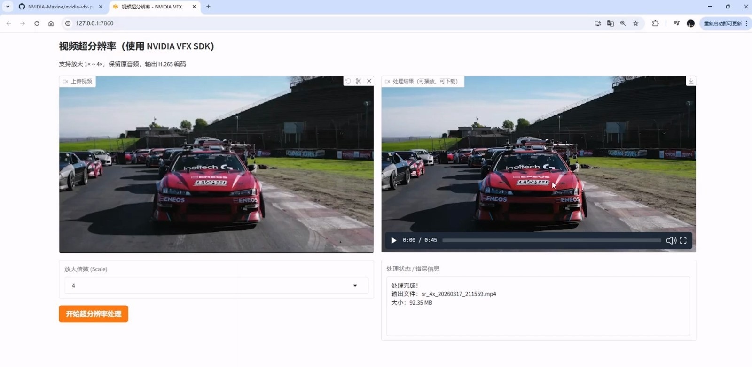
Task: Switch to the NVIDIA-Maxine GitHub tab
Action: click(60, 7)
